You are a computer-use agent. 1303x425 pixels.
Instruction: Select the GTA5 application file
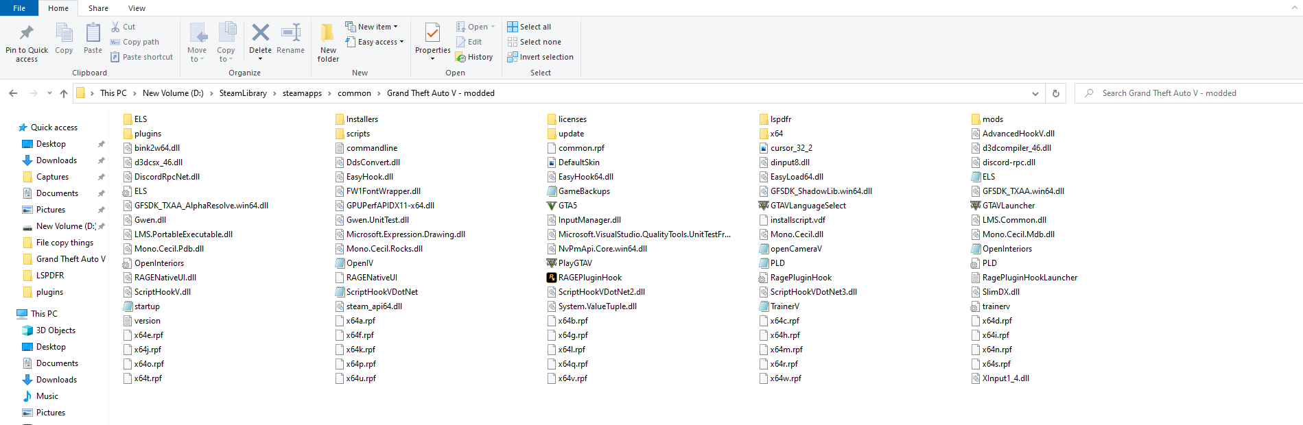coord(562,206)
